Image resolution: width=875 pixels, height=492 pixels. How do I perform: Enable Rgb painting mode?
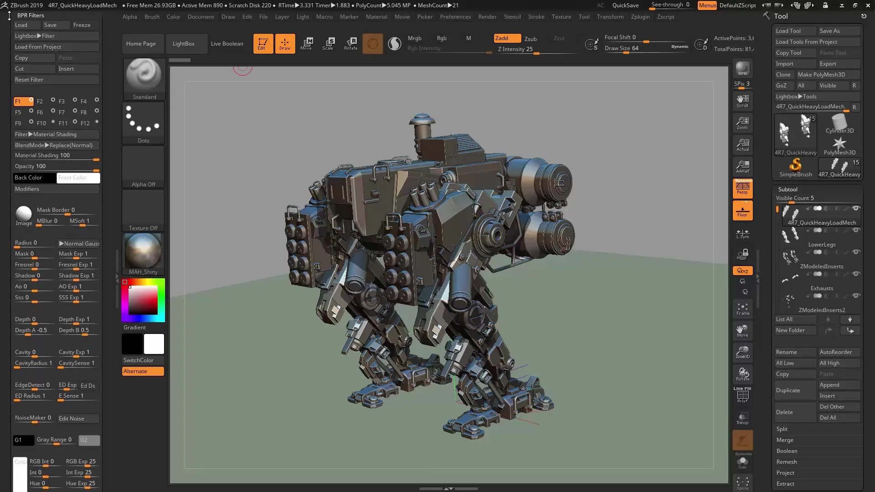(442, 38)
